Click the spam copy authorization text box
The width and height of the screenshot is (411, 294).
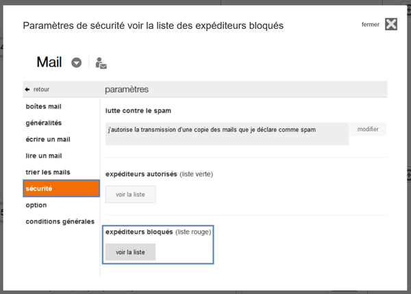227,130
